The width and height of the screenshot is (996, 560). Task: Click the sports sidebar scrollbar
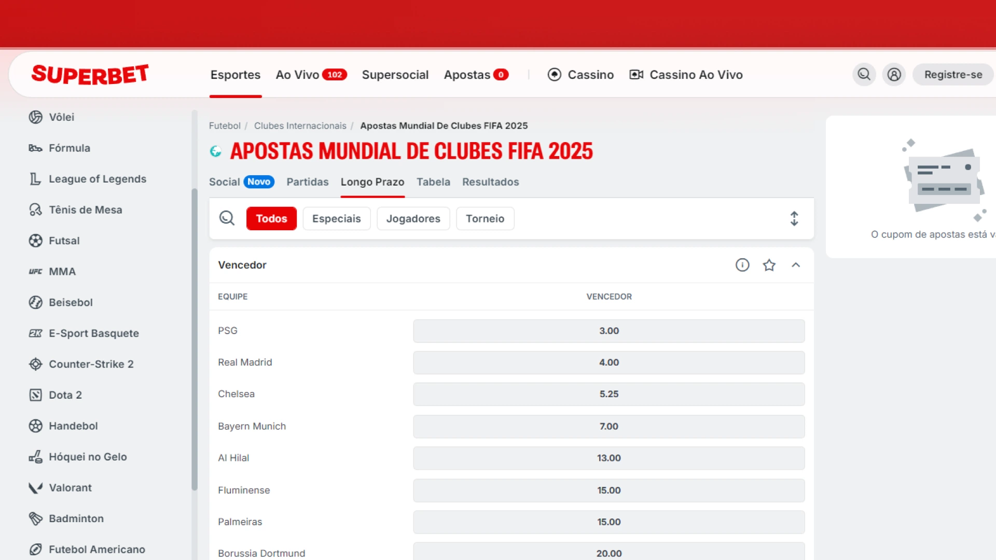(195, 339)
